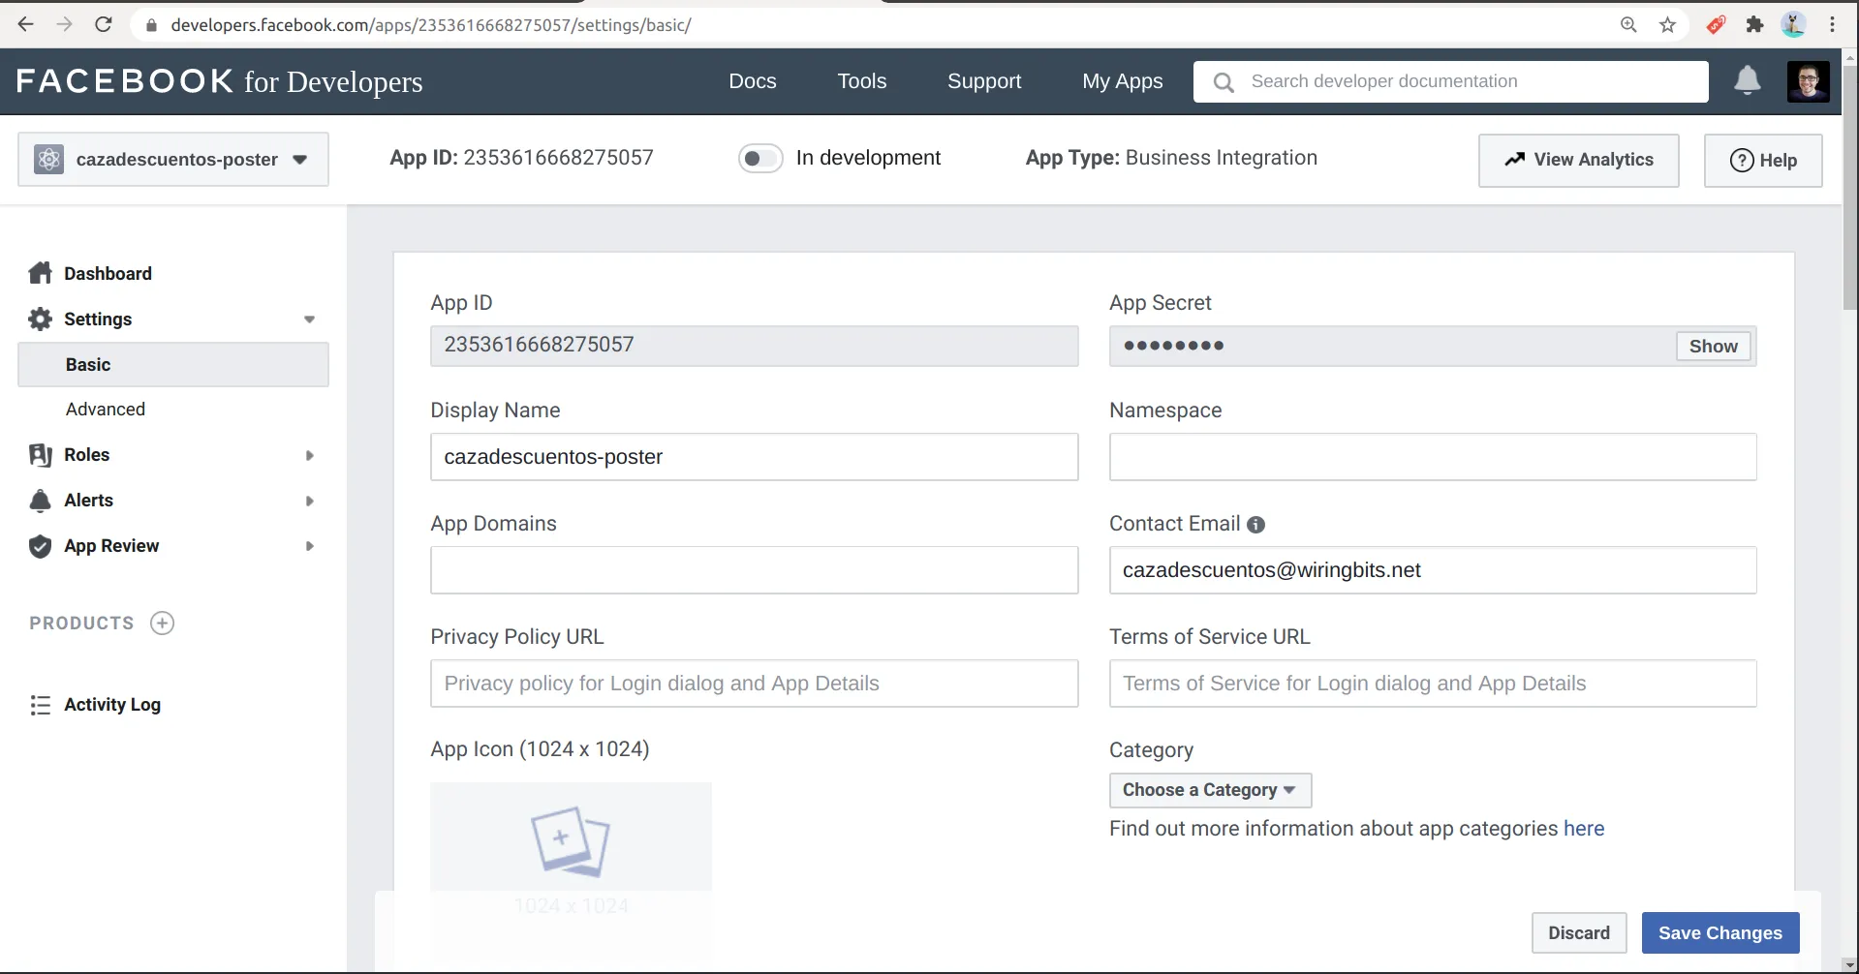Open the cazadescuentos-poster app selector dropdown

point(173,159)
